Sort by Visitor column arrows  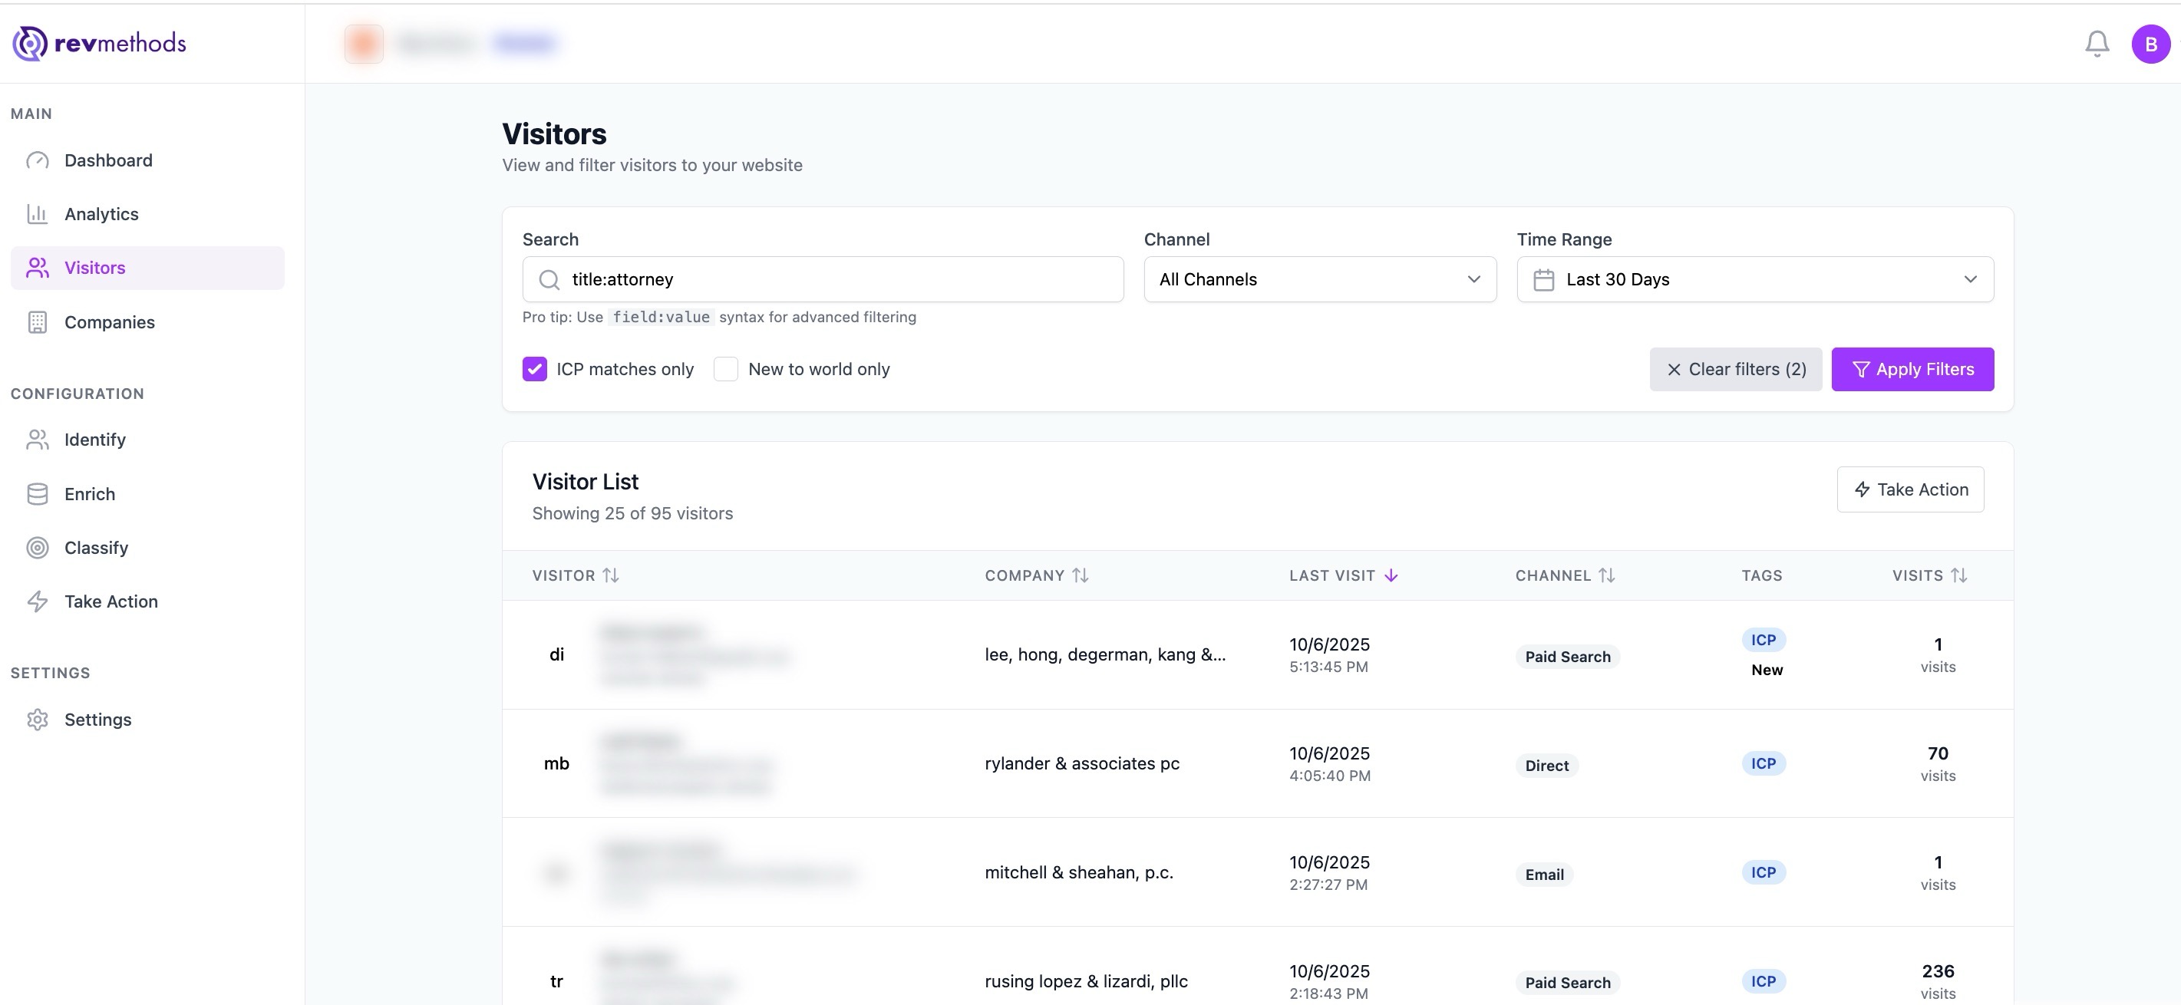coord(610,575)
